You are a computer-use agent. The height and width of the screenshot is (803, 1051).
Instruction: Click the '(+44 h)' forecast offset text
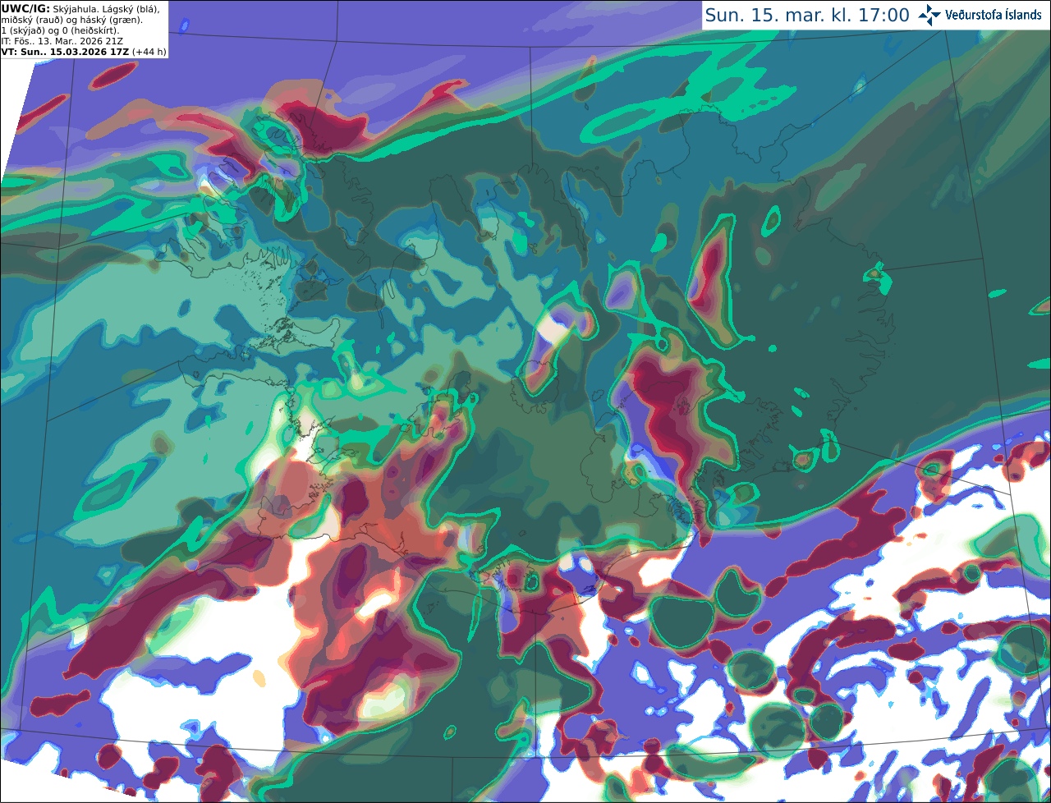(x=149, y=51)
